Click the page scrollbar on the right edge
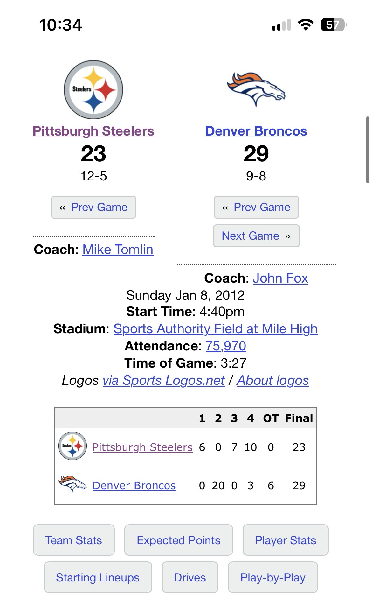 368,150
